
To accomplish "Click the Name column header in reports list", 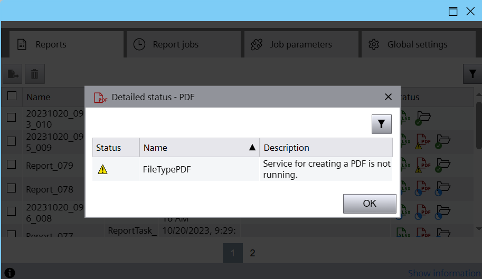I will [53, 97].
